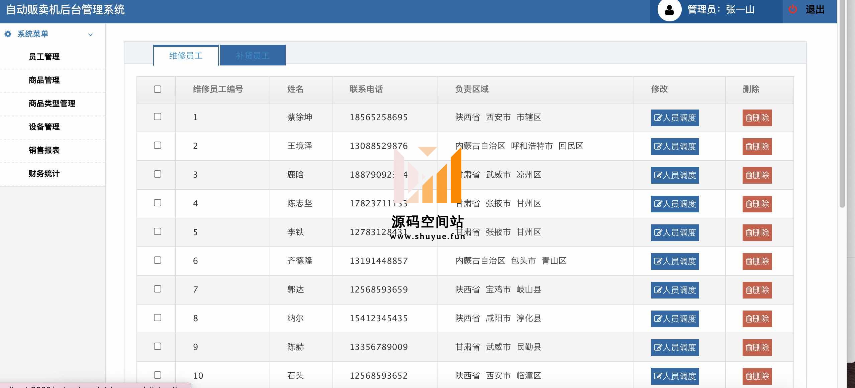This screenshot has height=388, width=855.
Task: Delete employee 郭达
Action: (757, 290)
